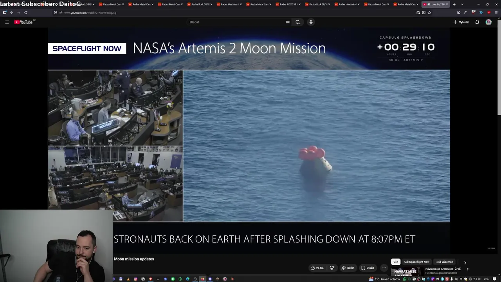Save the video with Uložit
The image size is (501, 282).
368,268
